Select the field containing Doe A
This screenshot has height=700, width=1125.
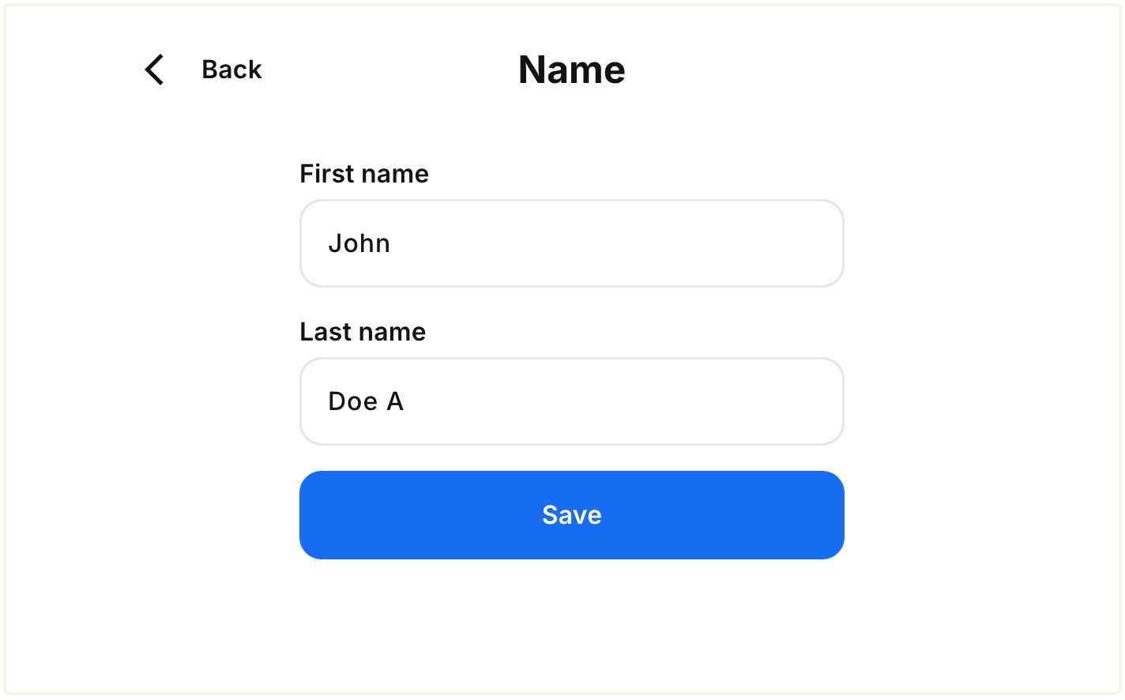click(x=571, y=401)
